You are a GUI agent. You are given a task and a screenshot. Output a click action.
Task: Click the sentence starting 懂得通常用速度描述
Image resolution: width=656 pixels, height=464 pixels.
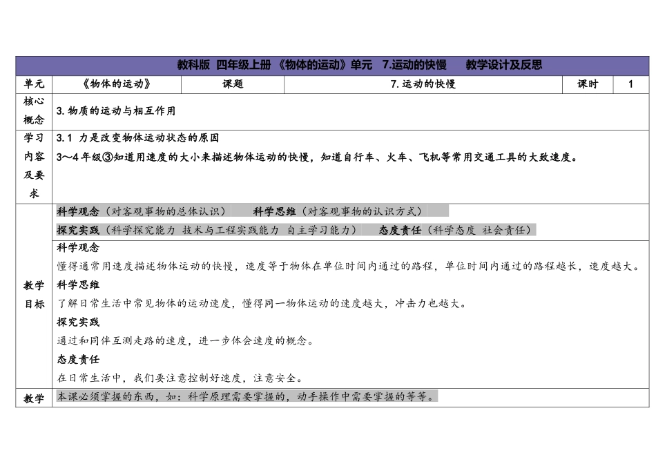(x=349, y=266)
